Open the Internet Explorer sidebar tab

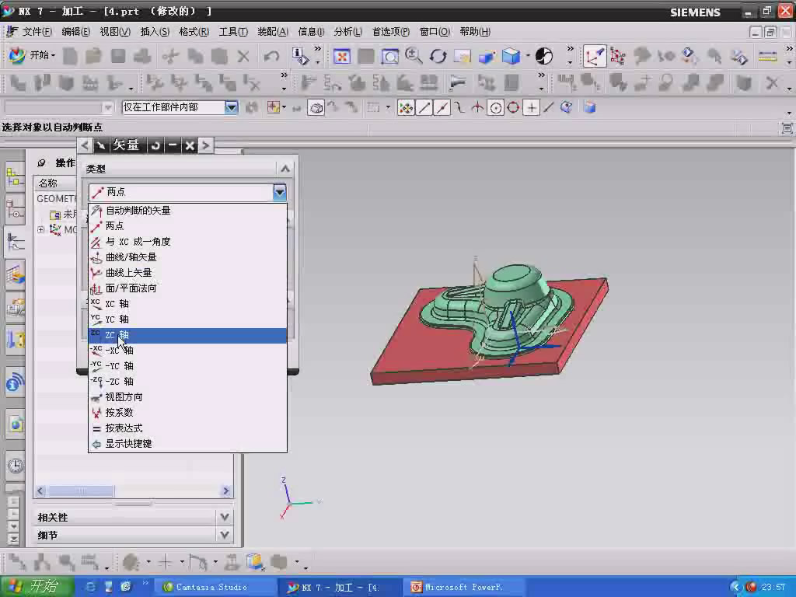click(x=15, y=424)
